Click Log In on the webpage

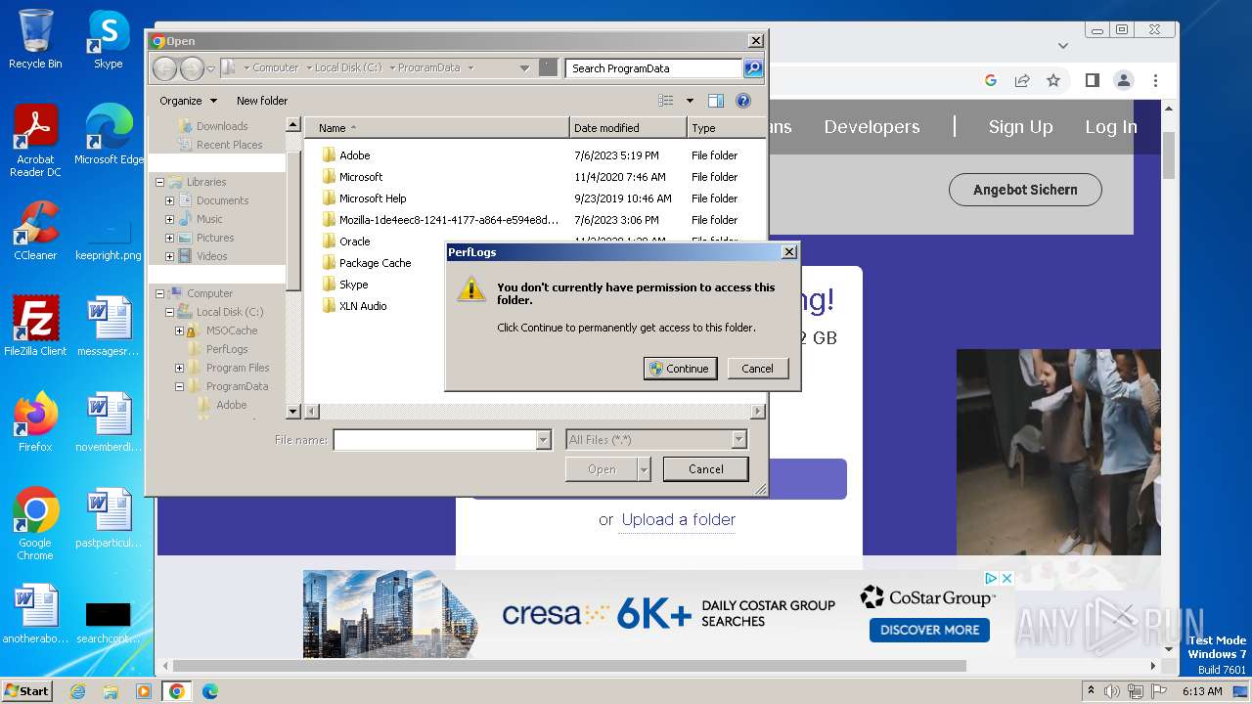pyautogui.click(x=1111, y=127)
